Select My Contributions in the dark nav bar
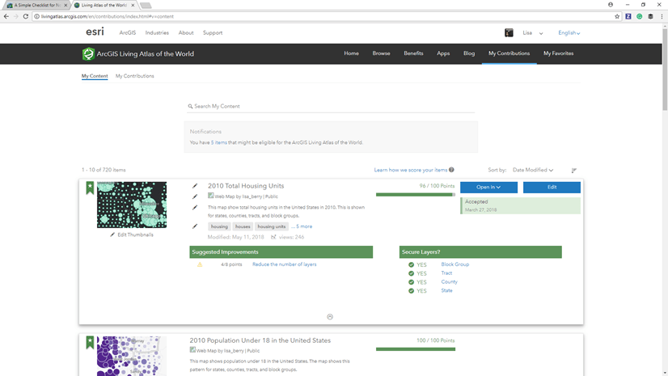668x376 pixels. (x=509, y=53)
